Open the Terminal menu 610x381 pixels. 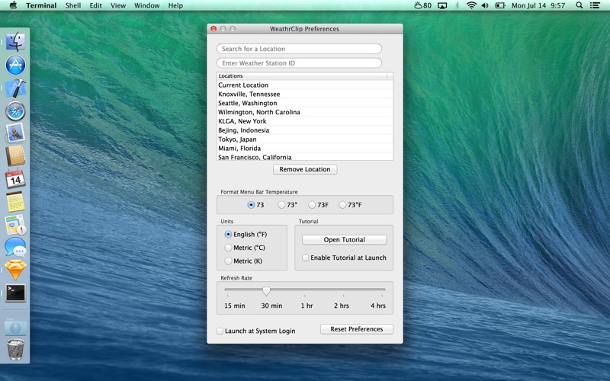41,5
